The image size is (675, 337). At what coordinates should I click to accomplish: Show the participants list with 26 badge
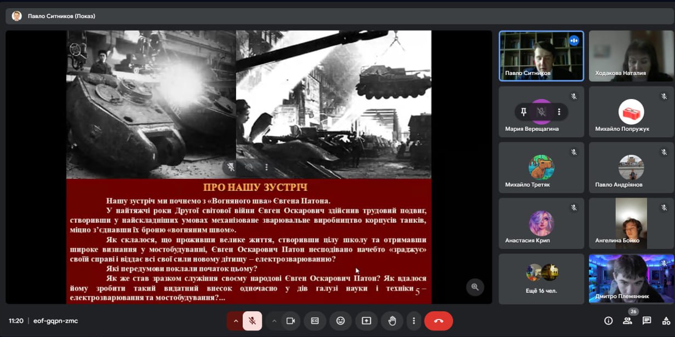pyautogui.click(x=627, y=321)
